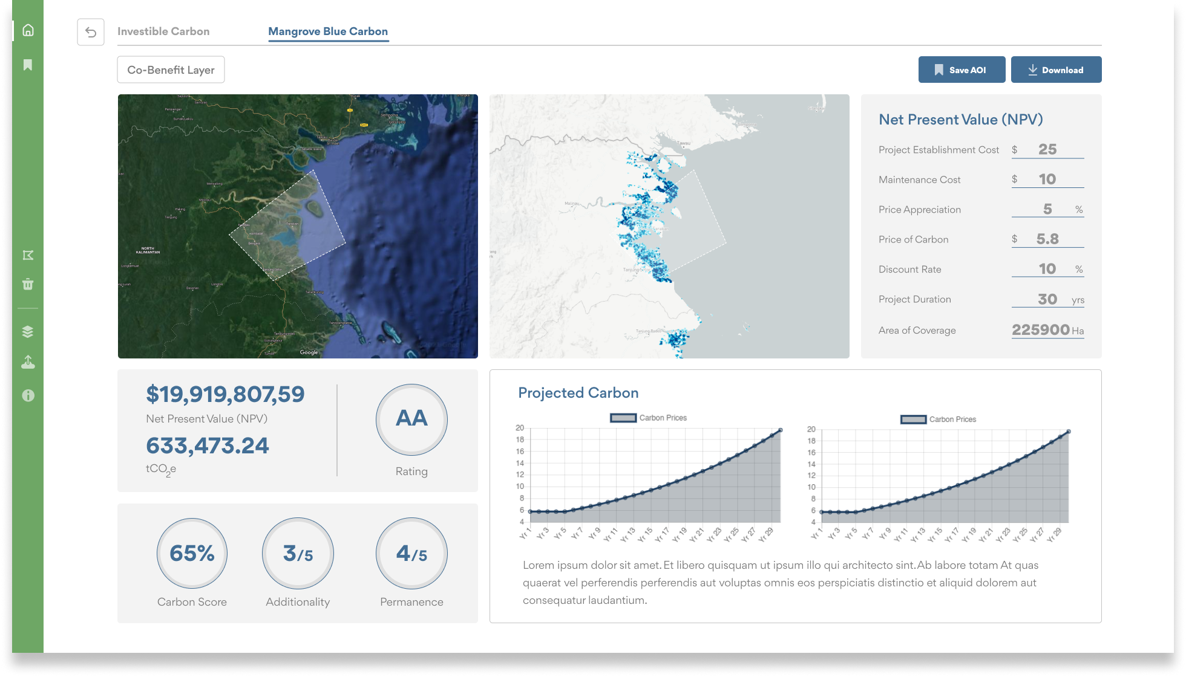Click the Maintenance Cost input
1186x677 pixels.
click(1047, 180)
